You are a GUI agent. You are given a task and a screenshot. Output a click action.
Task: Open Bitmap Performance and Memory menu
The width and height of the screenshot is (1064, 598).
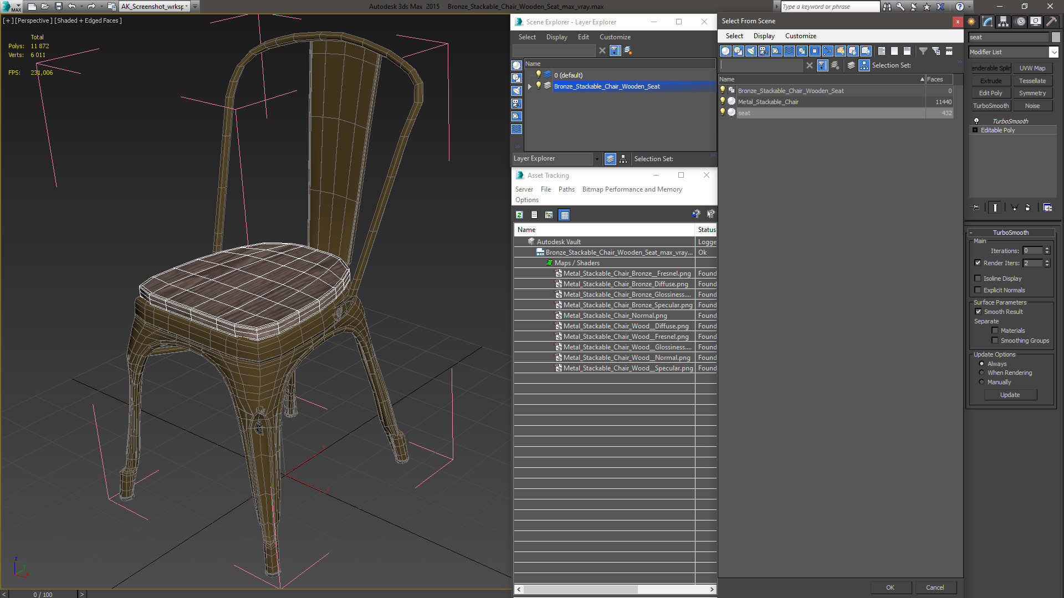pos(632,189)
